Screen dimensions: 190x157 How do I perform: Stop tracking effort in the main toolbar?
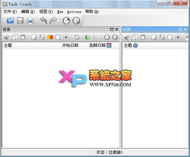tap(76, 21)
